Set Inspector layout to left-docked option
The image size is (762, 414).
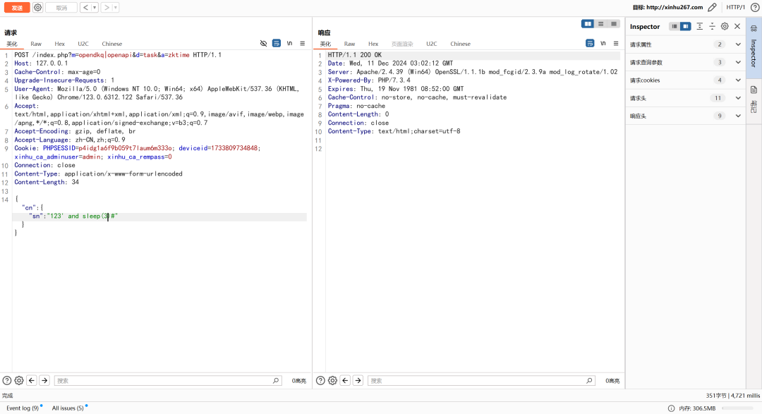[x=674, y=26]
